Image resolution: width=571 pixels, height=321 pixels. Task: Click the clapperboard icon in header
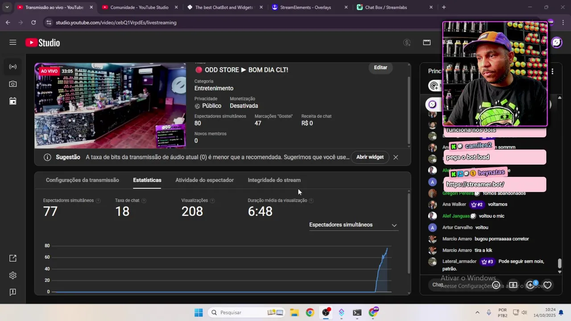(x=427, y=42)
